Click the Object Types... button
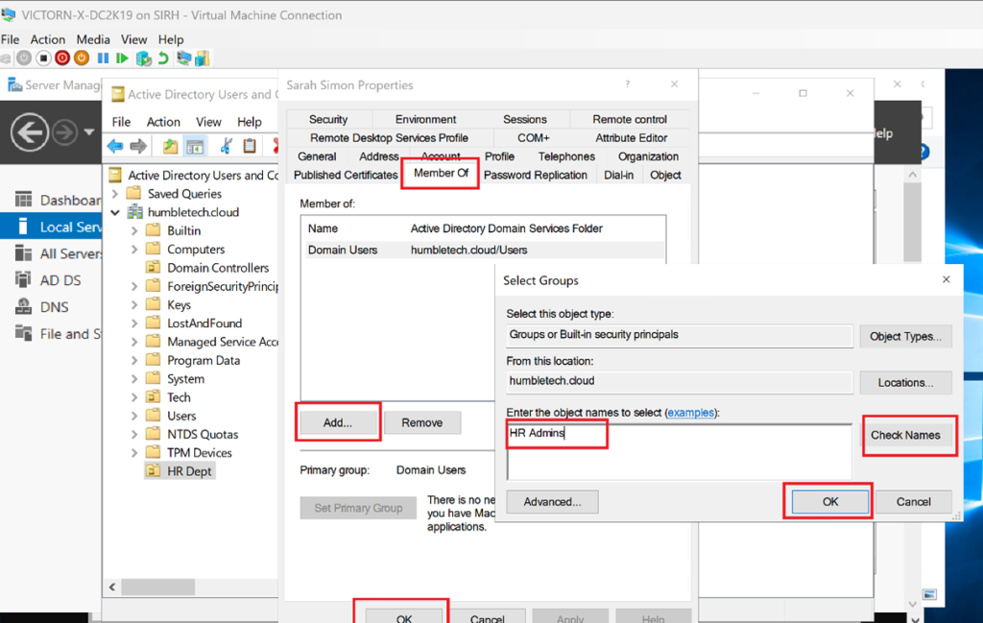The height and width of the screenshot is (623, 983). tap(905, 337)
